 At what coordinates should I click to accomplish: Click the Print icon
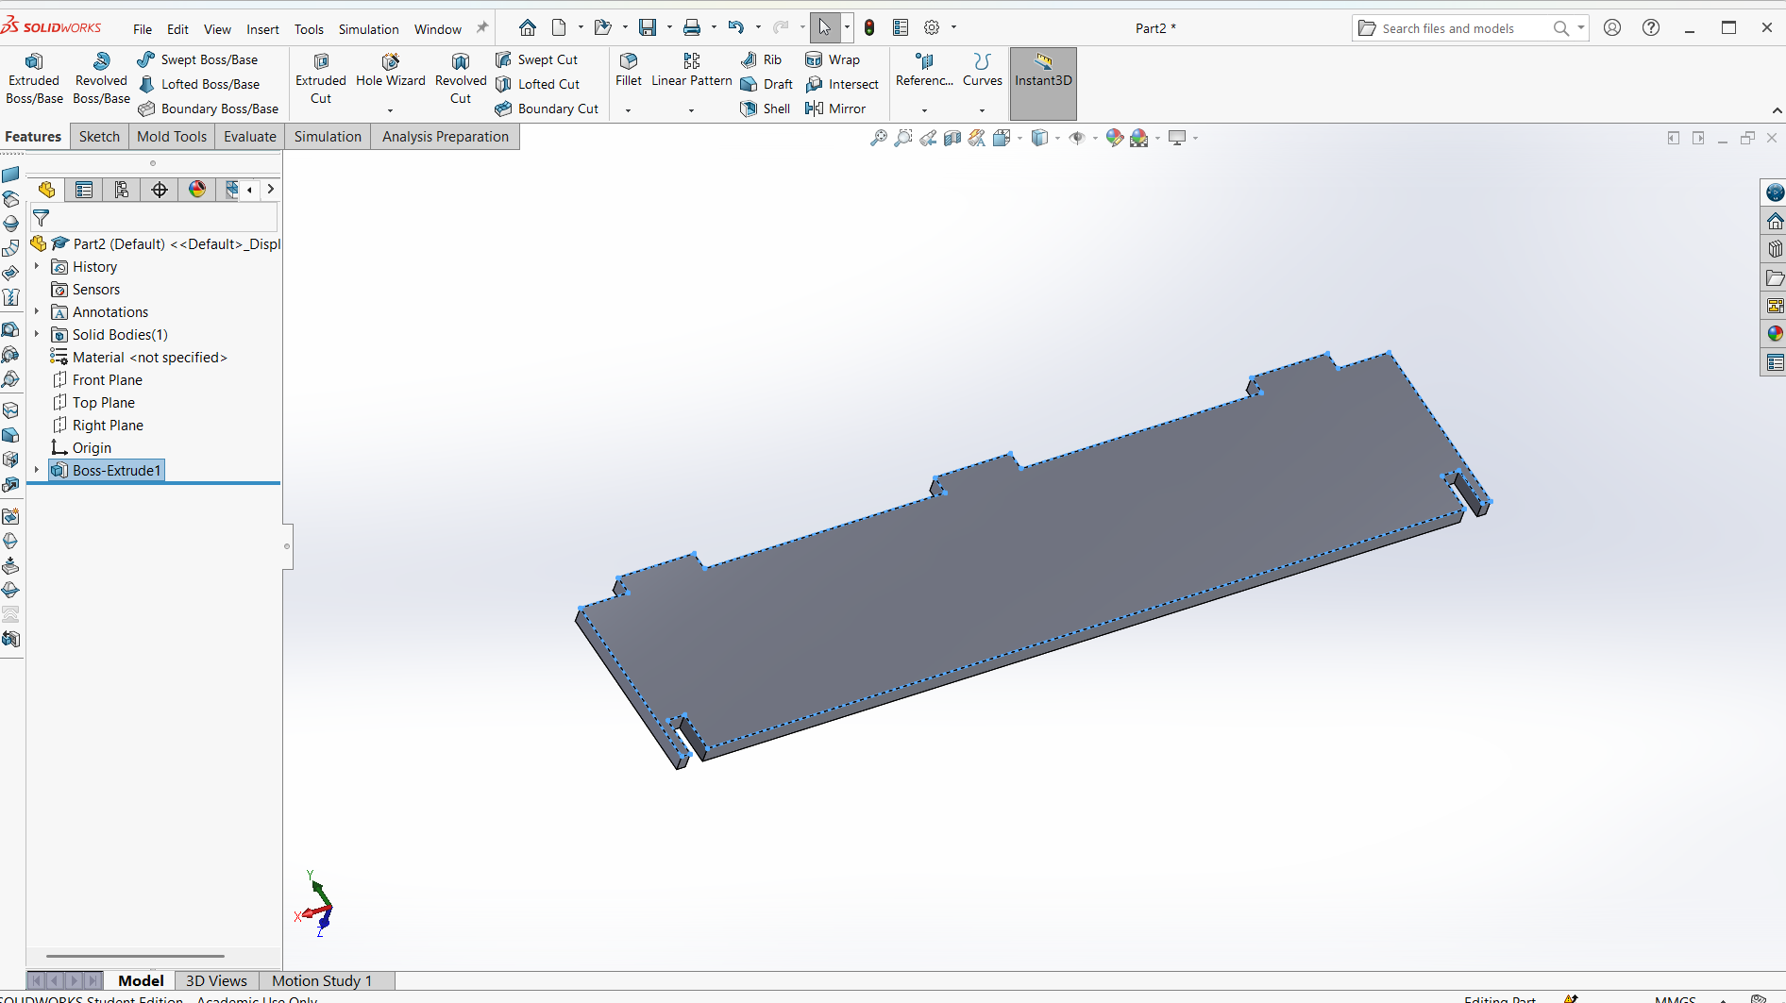692,27
